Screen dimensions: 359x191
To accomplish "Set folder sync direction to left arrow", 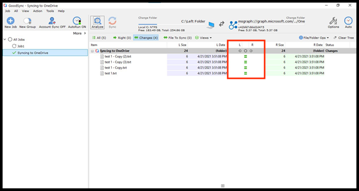I will (240, 51).
